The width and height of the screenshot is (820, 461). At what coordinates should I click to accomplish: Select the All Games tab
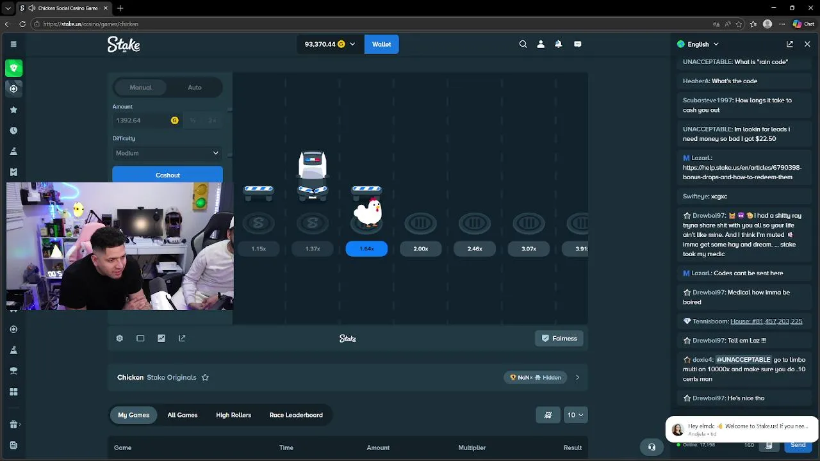[183, 415]
